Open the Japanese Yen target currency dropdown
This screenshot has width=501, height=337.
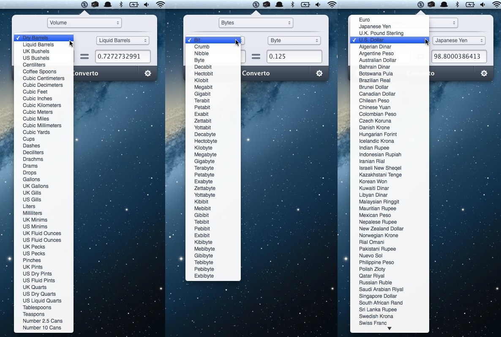point(459,40)
